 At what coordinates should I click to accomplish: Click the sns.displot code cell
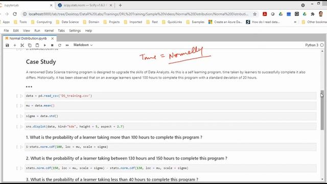tap(170, 126)
